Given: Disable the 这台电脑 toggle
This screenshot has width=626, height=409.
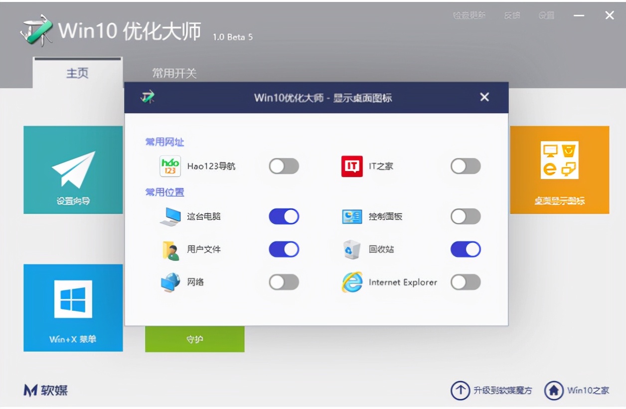Looking at the screenshot, I should tap(283, 215).
